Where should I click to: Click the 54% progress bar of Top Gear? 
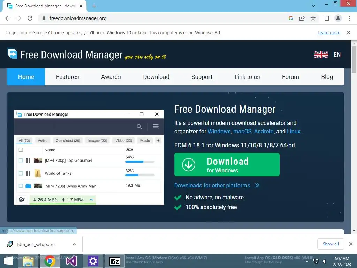click(140, 162)
